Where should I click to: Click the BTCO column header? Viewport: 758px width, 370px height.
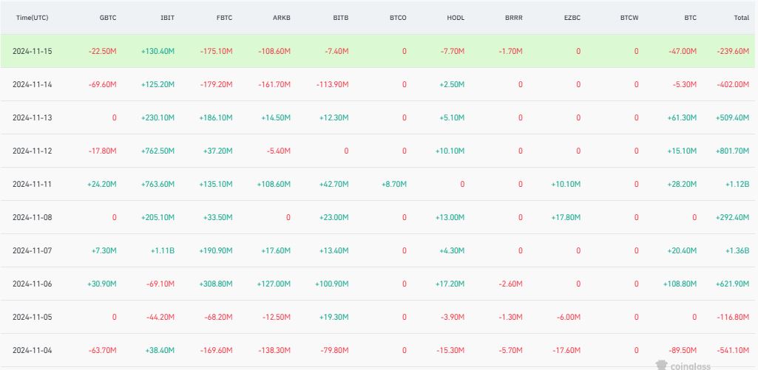(397, 17)
